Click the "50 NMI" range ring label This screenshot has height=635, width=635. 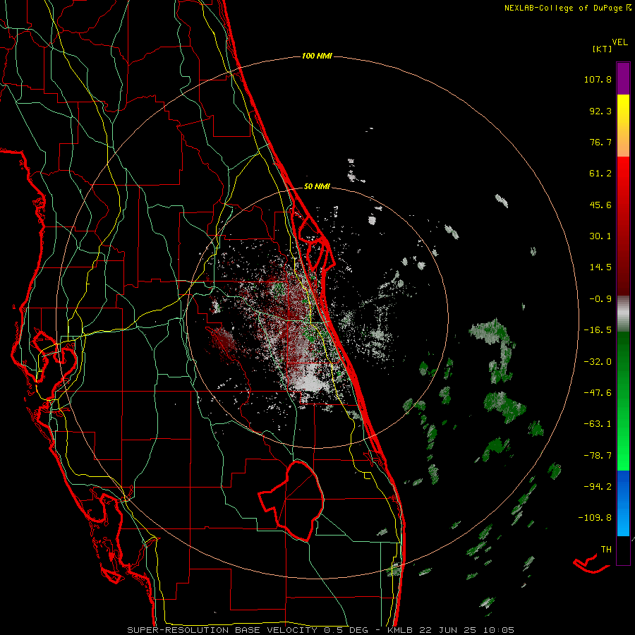click(317, 187)
